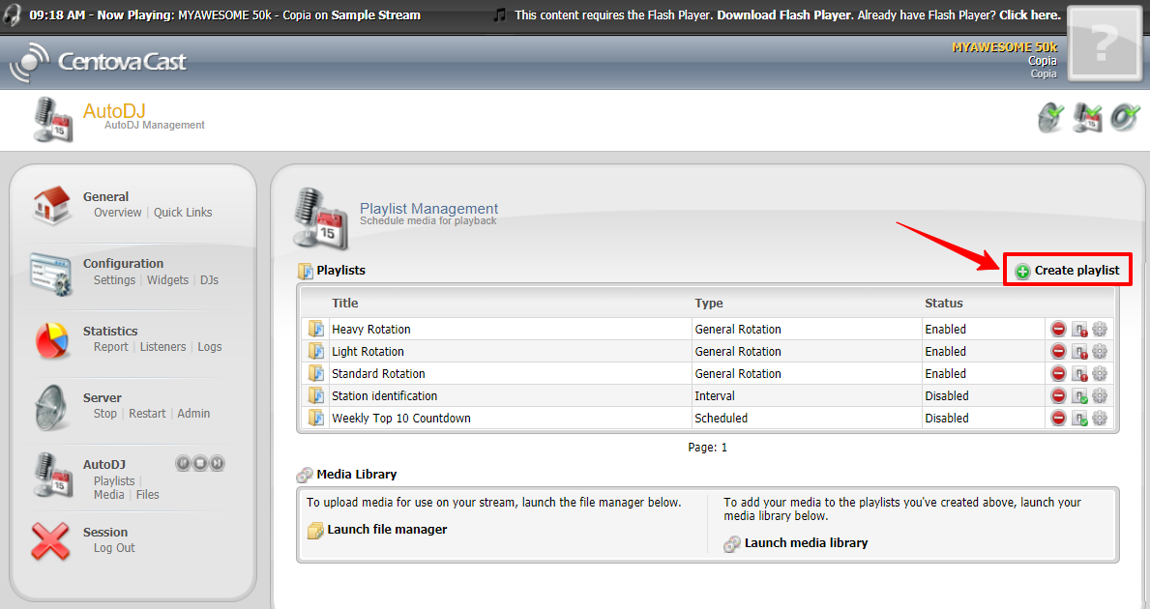
Task: Open settings gear for Station identification
Action: [1100, 396]
